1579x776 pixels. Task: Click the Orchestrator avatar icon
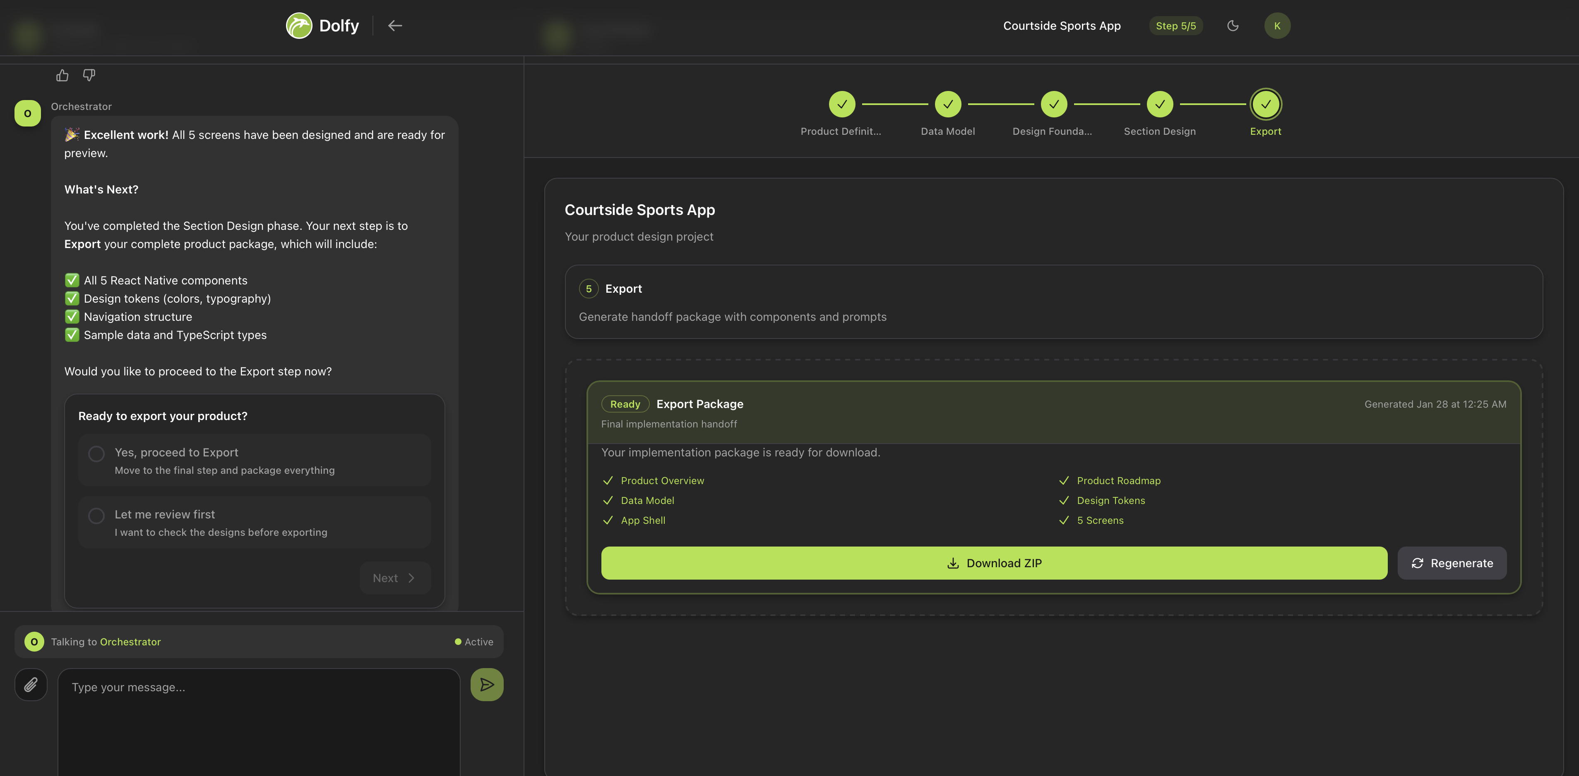[x=27, y=113]
